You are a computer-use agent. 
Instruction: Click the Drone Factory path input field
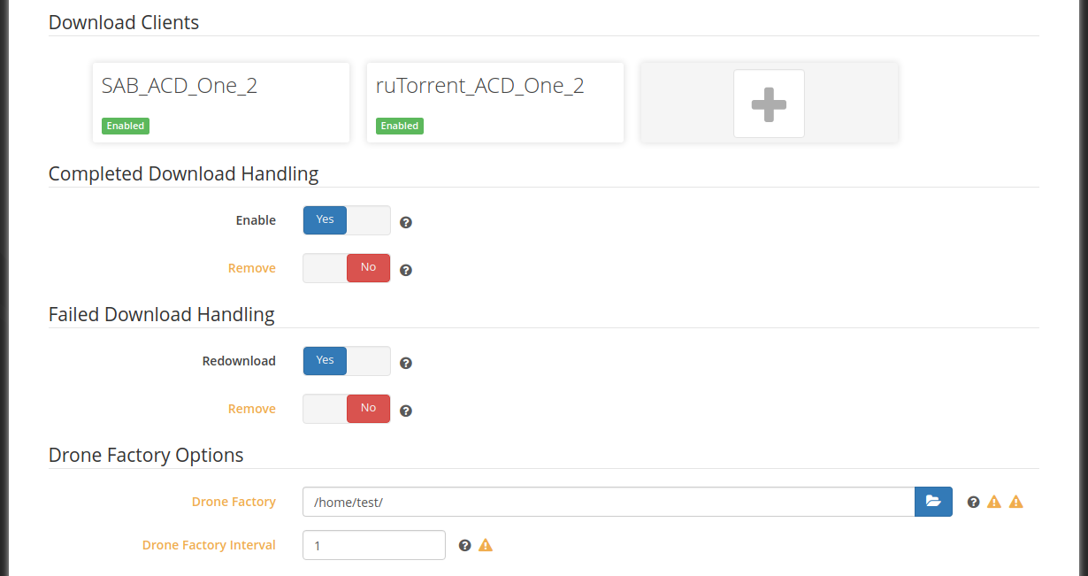tap(609, 502)
